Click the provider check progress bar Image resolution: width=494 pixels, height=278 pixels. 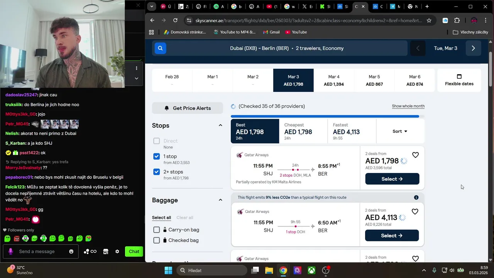click(x=327, y=116)
